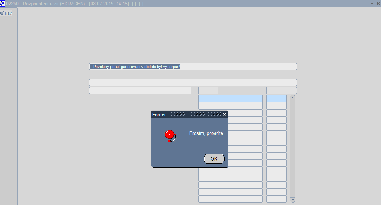The width and height of the screenshot is (381, 205).
Task: Close the Forms dialog with X
Action: click(x=225, y=114)
